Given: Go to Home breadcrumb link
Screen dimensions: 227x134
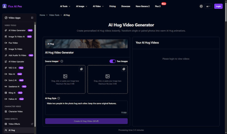Looking at the screenshot, I should click(x=42, y=15).
